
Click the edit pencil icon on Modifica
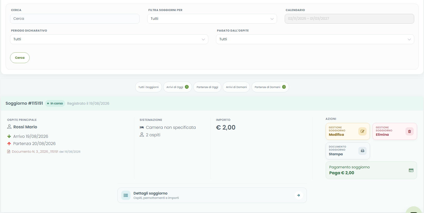(362, 131)
